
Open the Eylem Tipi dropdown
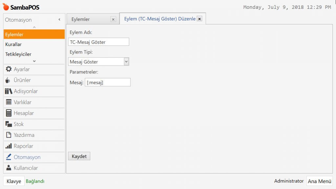pos(126,62)
